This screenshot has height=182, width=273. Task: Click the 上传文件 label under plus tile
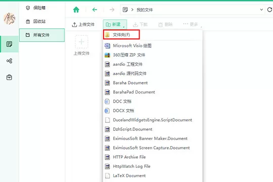point(81,53)
